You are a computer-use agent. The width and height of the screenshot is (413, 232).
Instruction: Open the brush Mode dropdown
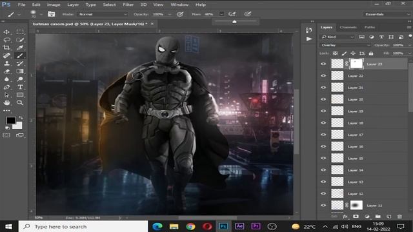pyautogui.click(x=103, y=14)
